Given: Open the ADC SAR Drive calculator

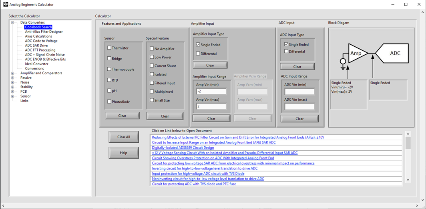Looking at the screenshot, I should (x=36, y=46).
